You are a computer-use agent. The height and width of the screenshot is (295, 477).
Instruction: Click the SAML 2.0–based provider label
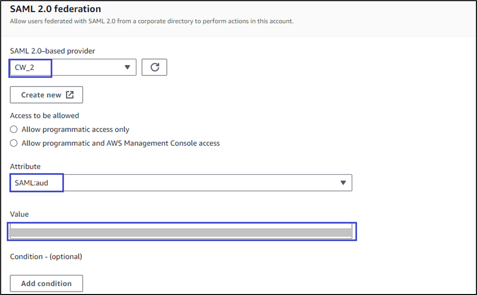[x=53, y=51]
